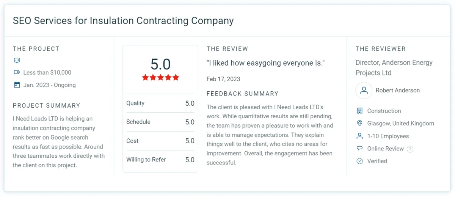Select the Cost rating row

pyautogui.click(x=160, y=141)
